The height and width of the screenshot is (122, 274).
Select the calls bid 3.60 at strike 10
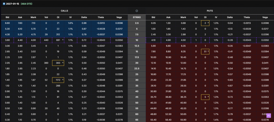(x=7, y=40)
